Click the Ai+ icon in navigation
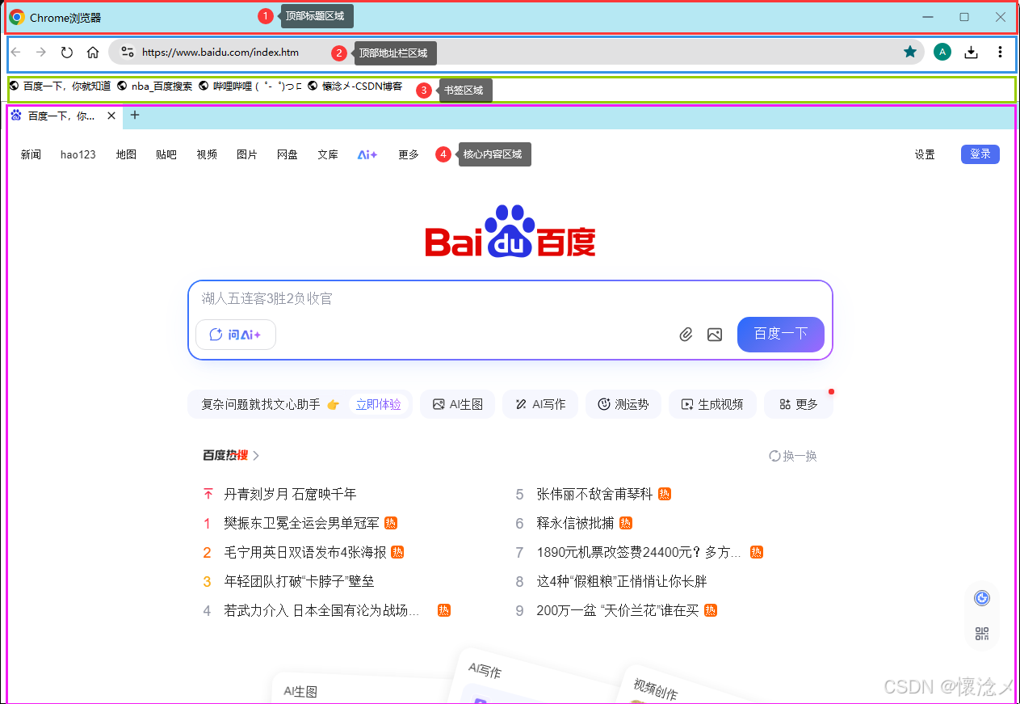1020x704 pixels. [367, 154]
